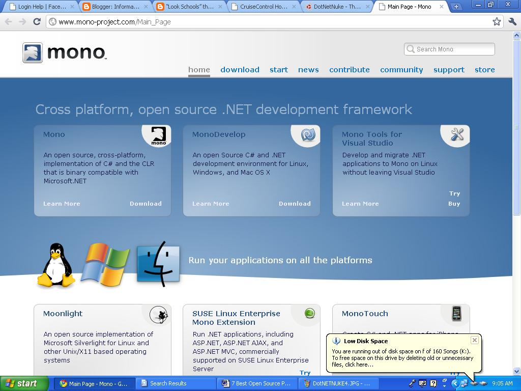Open the Windows start button

coord(24,383)
